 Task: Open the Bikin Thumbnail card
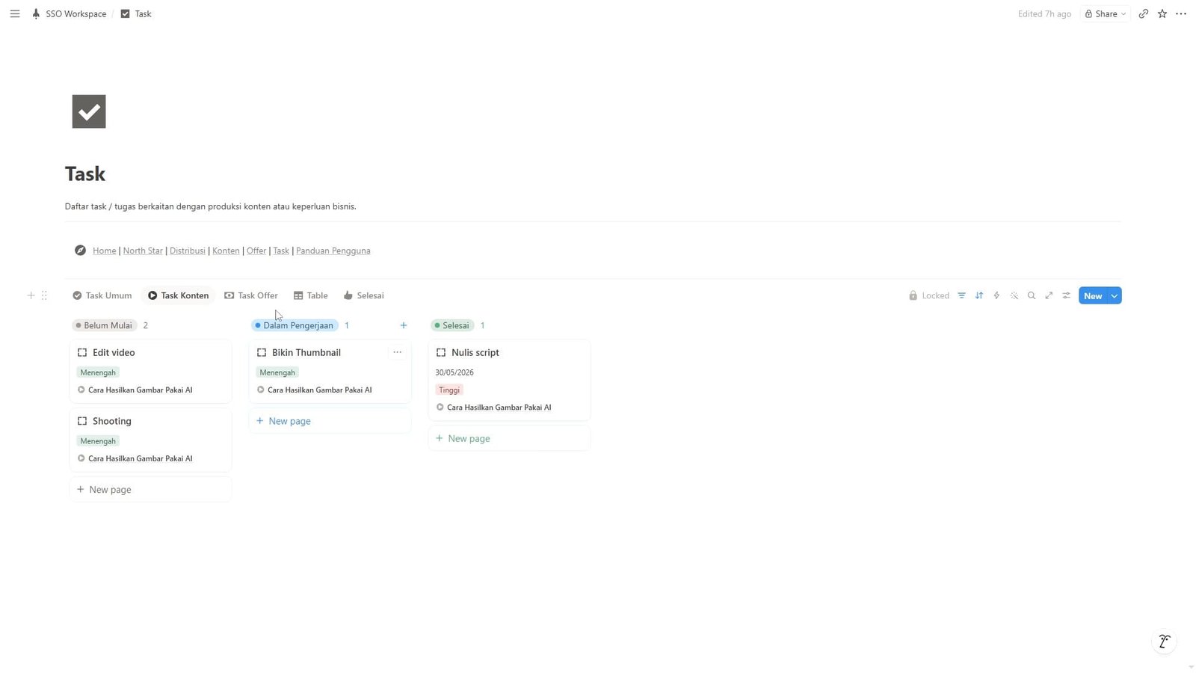click(330, 371)
